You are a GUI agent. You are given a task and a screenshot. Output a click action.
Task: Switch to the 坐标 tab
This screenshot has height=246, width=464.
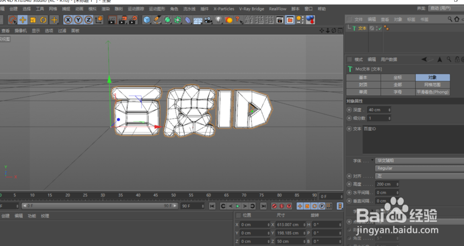point(398,77)
